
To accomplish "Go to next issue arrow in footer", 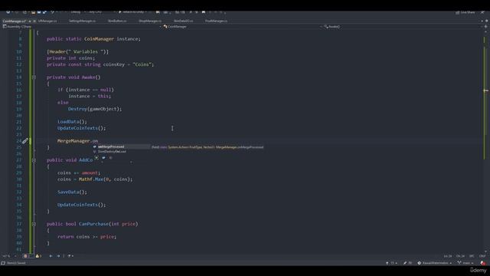I will [x=58, y=256].
